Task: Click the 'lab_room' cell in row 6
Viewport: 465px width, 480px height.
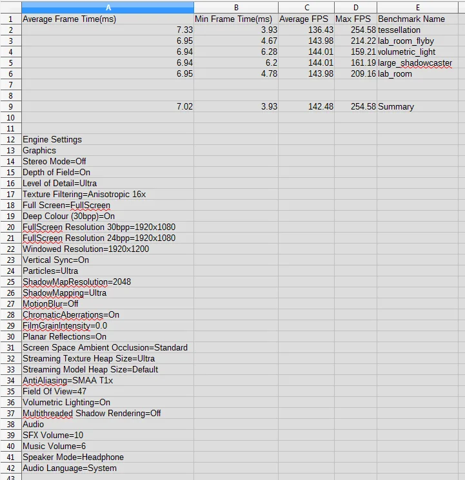Action: click(417, 74)
